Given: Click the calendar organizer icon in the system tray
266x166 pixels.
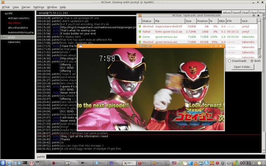Looking at the screenshot, I should tap(201, 163).
